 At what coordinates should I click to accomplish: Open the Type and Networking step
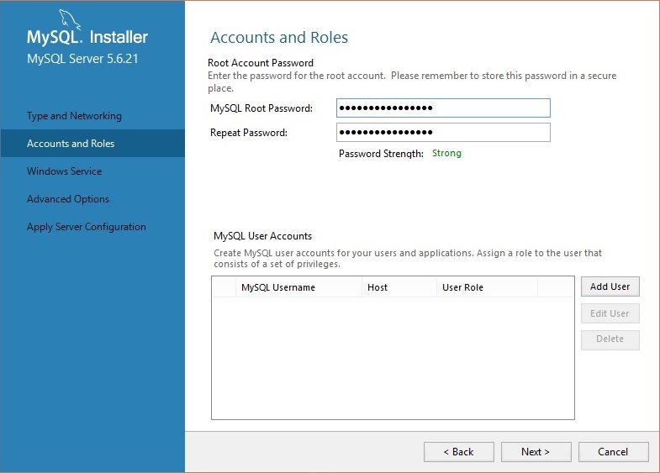coord(74,116)
